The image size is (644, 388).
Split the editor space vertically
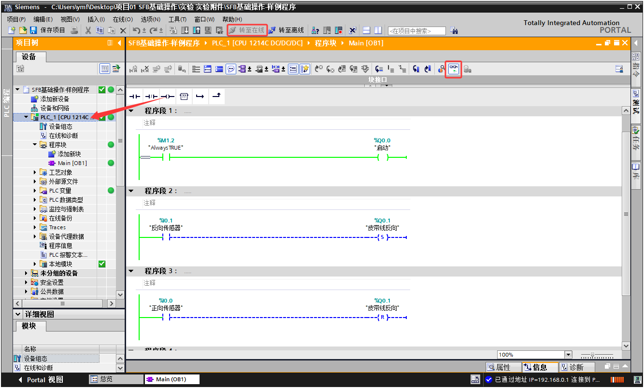378,30
